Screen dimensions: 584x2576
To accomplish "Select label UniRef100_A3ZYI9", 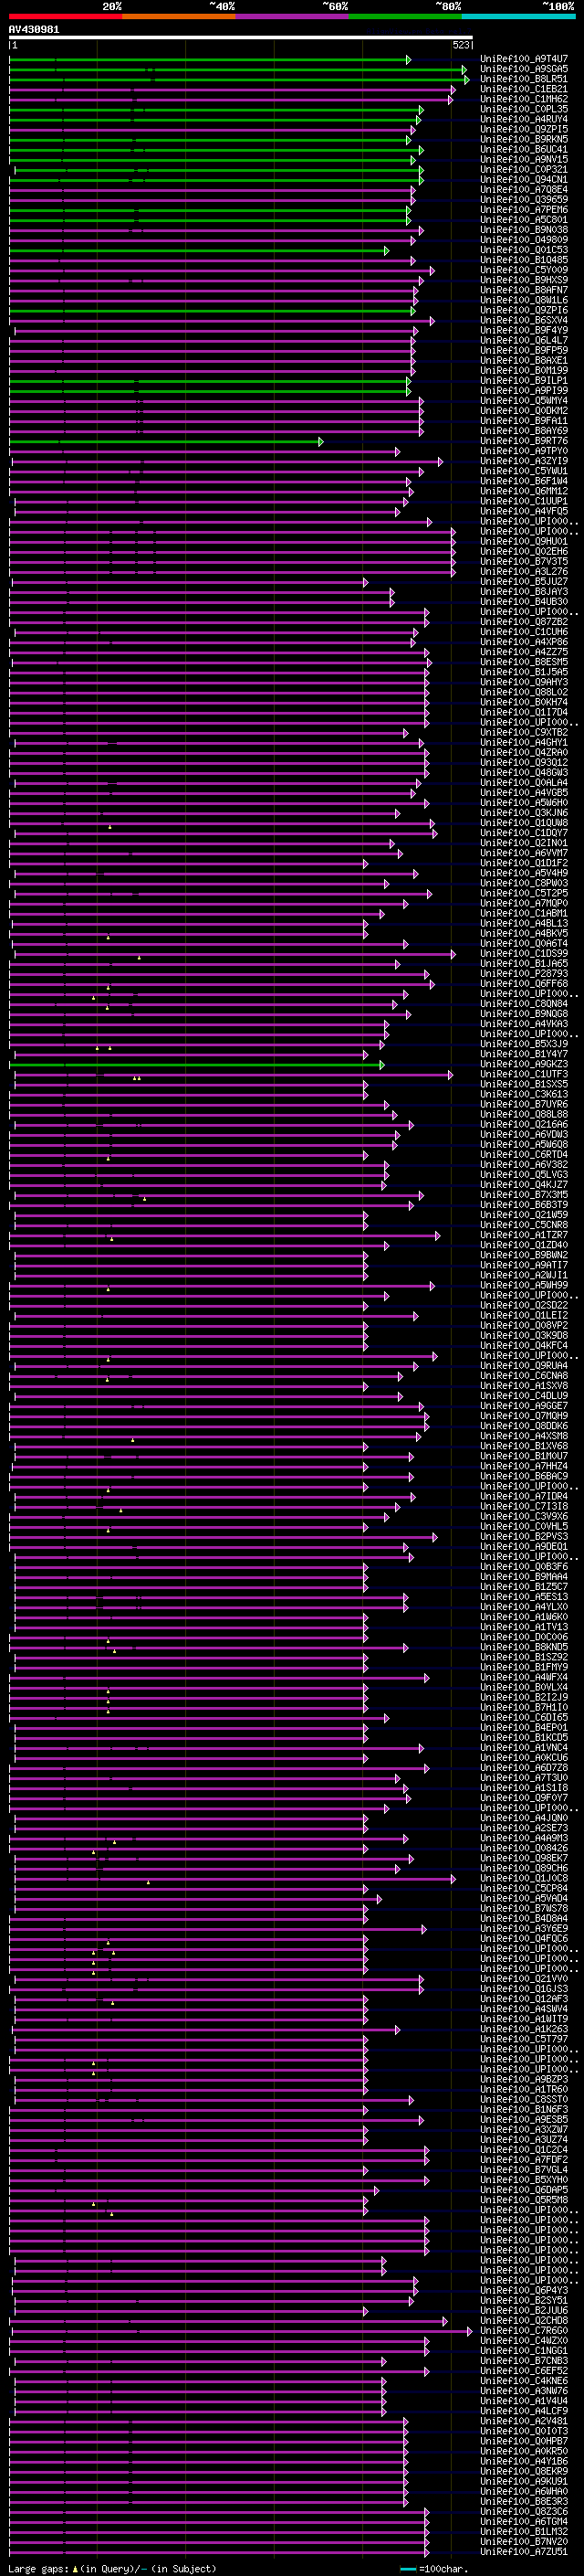I will click(524, 461).
